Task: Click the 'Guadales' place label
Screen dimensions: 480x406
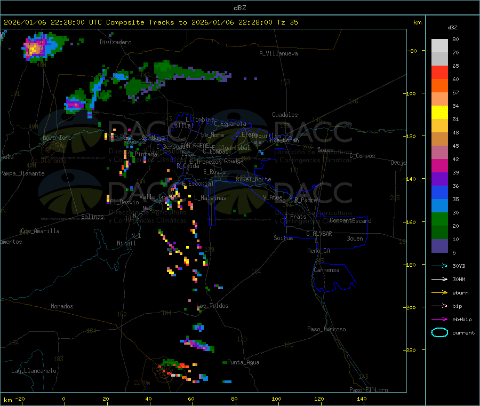Action: pyautogui.click(x=285, y=115)
